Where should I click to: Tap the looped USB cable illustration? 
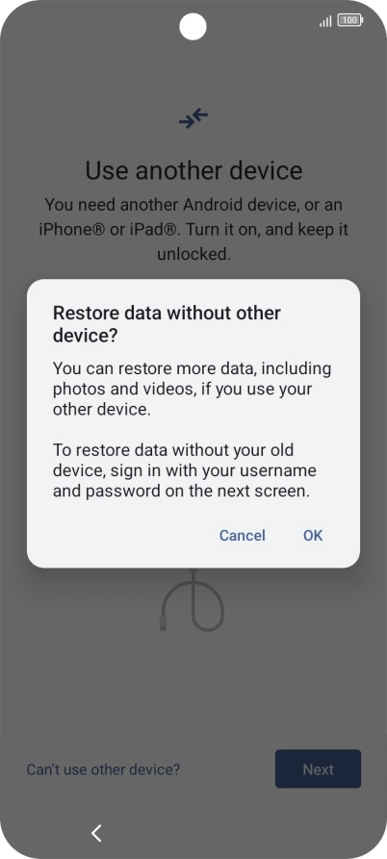(x=193, y=600)
